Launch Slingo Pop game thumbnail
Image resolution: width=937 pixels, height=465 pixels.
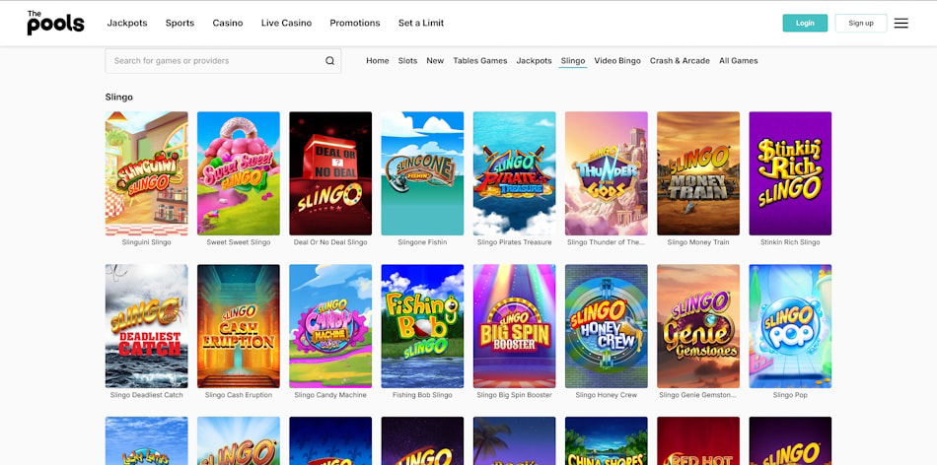click(791, 326)
